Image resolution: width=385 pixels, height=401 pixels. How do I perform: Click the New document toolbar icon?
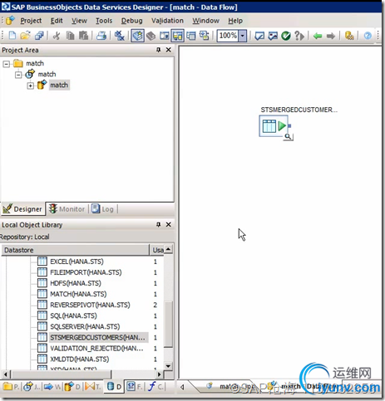tap(12, 36)
